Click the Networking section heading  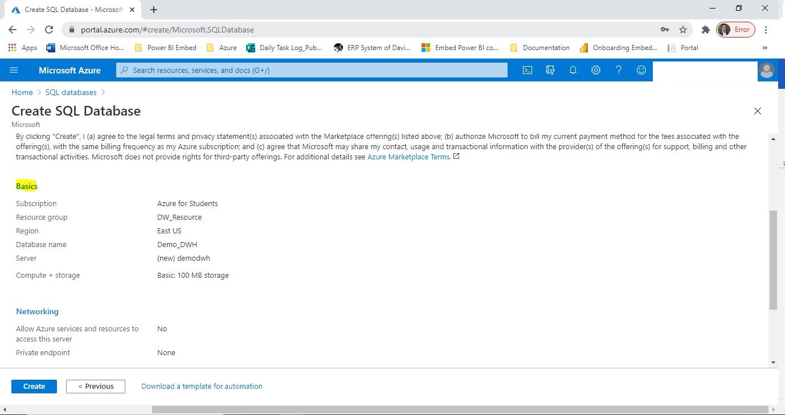(37, 311)
